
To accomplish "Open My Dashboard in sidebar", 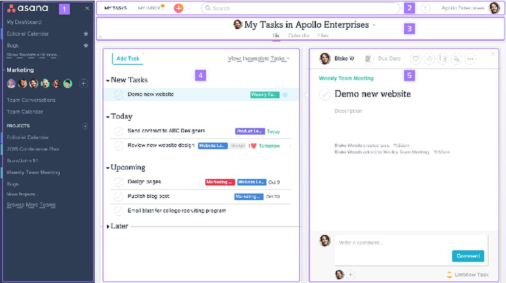I will click(24, 22).
